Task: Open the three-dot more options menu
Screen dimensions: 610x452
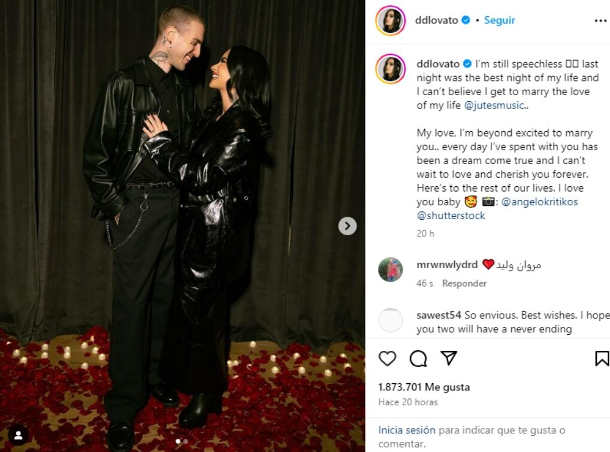Action: (x=600, y=20)
